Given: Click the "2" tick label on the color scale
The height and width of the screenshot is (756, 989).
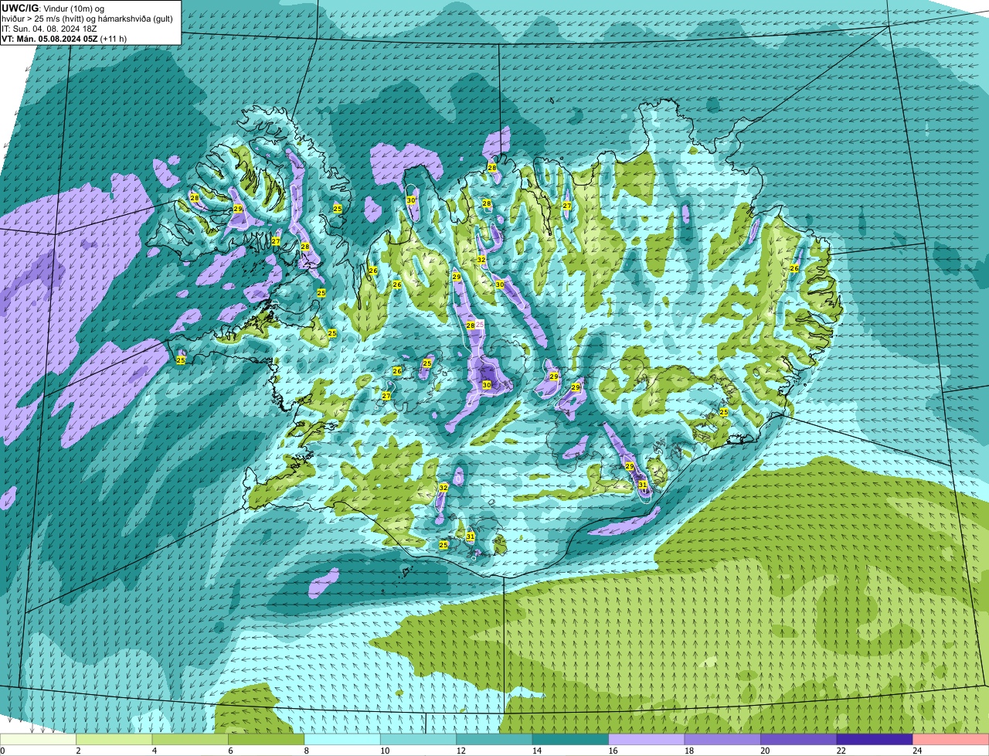Looking at the screenshot, I should coord(78,751).
